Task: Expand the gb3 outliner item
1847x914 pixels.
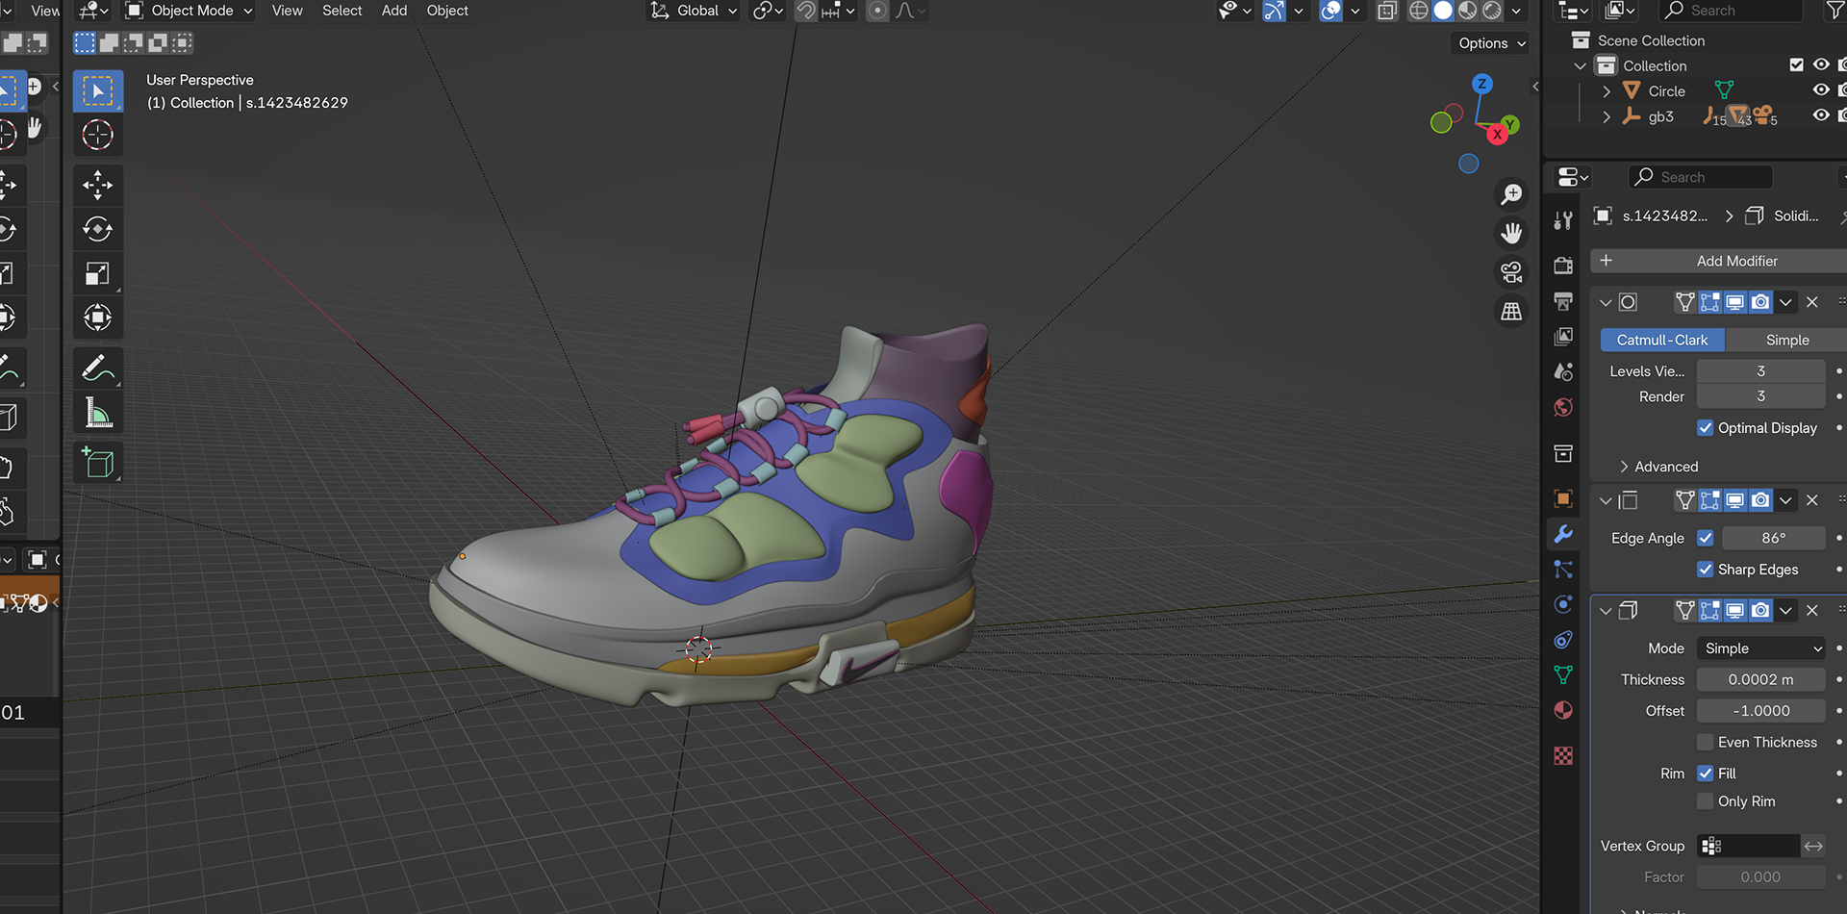Action: click(x=1606, y=116)
